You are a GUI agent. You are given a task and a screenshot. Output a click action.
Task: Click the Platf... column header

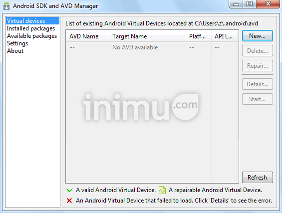199,36
